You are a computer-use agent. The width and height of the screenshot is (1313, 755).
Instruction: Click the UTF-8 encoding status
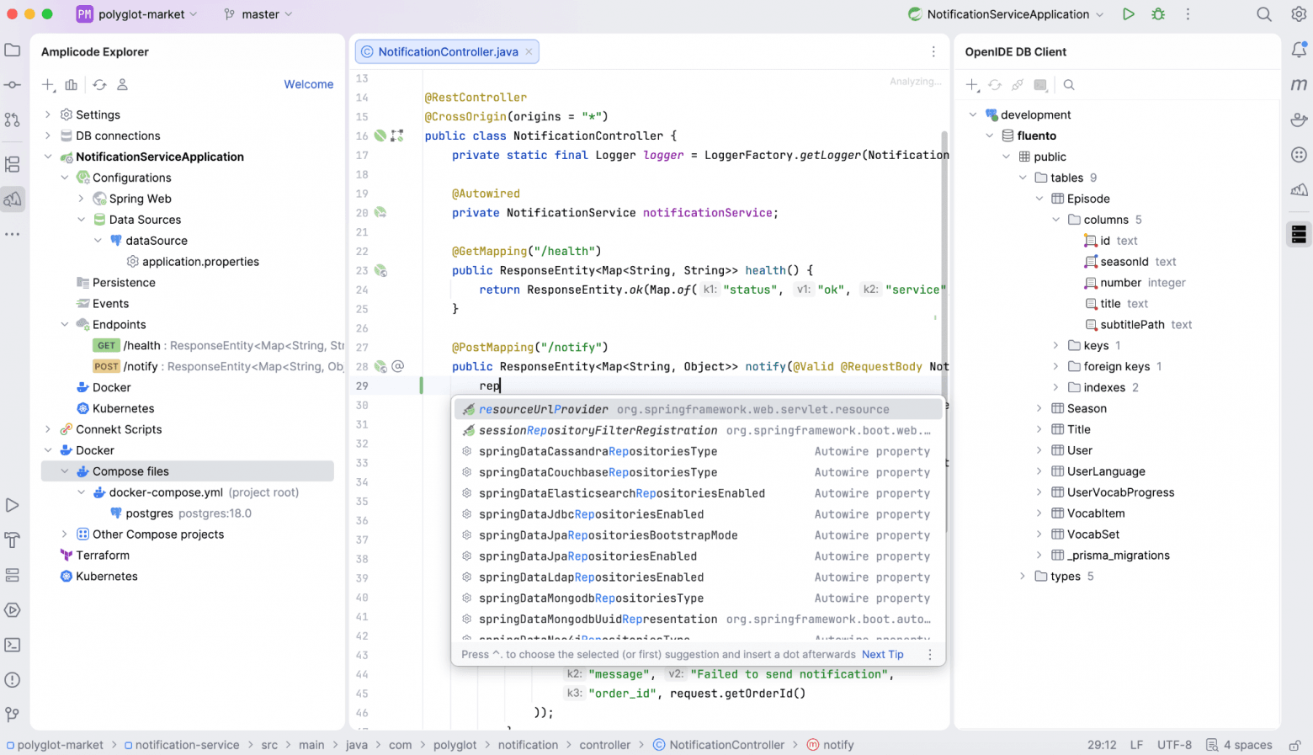pos(1174,745)
